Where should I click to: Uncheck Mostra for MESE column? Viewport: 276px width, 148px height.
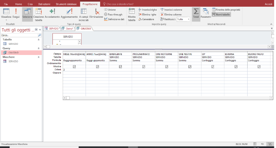(74, 67)
